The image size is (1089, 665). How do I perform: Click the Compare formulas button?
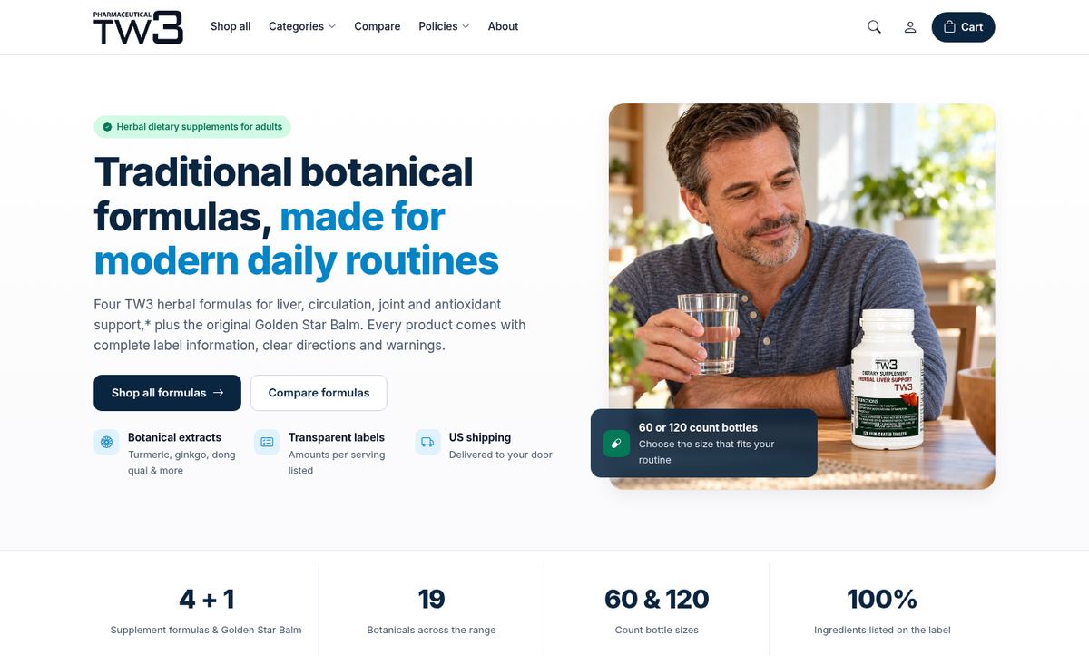319,393
